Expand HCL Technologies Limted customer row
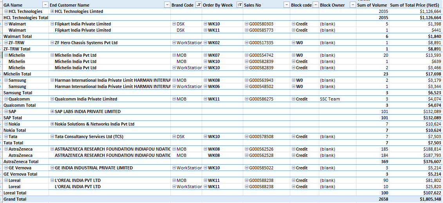This screenshot has height=203, width=443. point(52,11)
